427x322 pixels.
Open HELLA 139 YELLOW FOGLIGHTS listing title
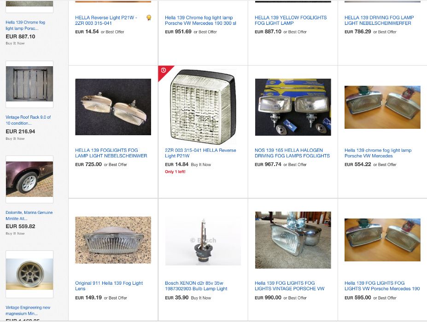(x=291, y=20)
